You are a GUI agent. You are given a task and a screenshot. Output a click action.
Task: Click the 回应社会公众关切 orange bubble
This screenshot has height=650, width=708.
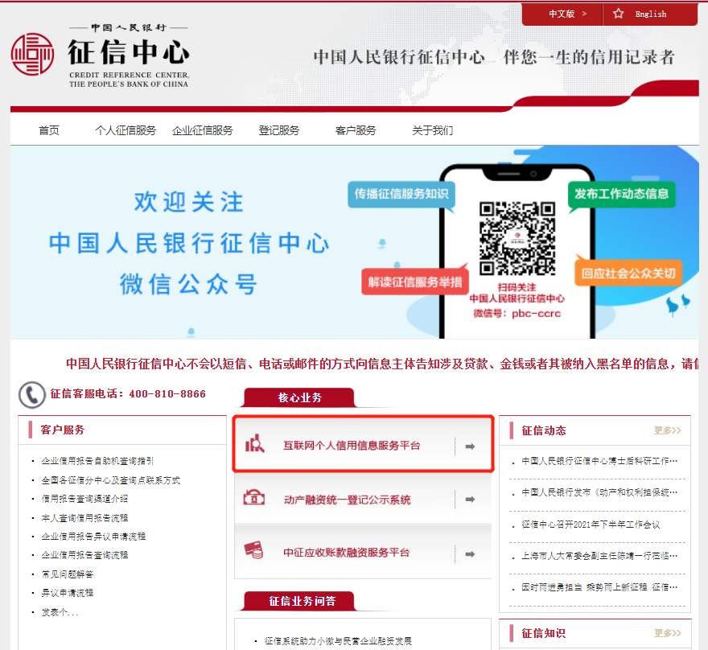click(x=628, y=273)
